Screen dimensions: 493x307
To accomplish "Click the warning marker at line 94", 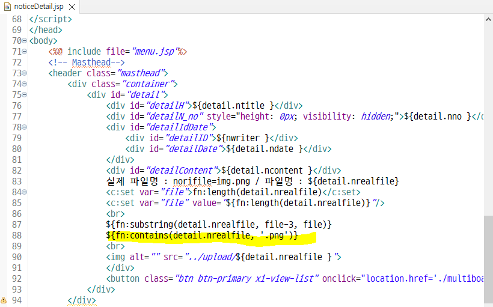I will 4,300.
